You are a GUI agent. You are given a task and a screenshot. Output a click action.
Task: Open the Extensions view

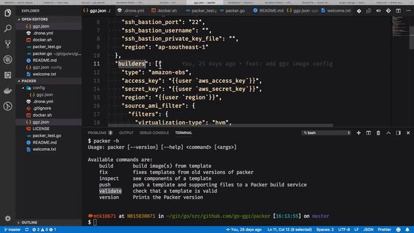[x=8, y=75]
